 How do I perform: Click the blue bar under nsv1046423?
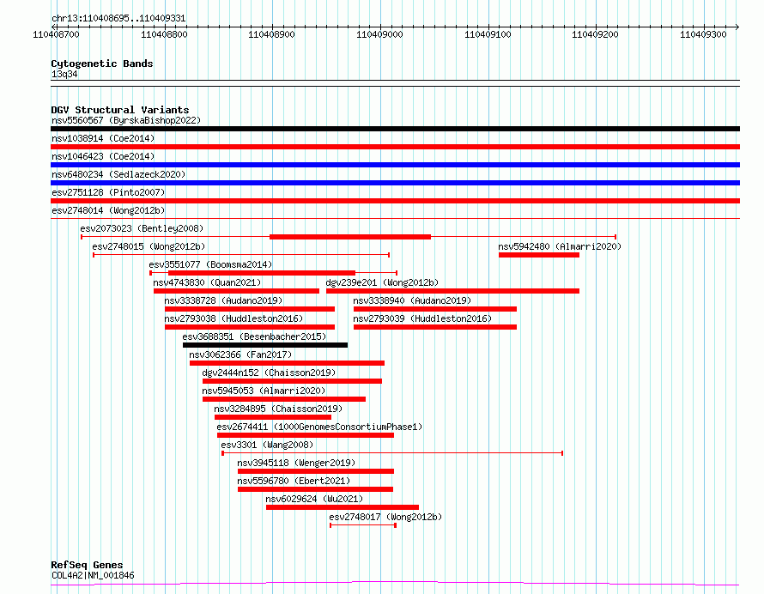point(395,165)
